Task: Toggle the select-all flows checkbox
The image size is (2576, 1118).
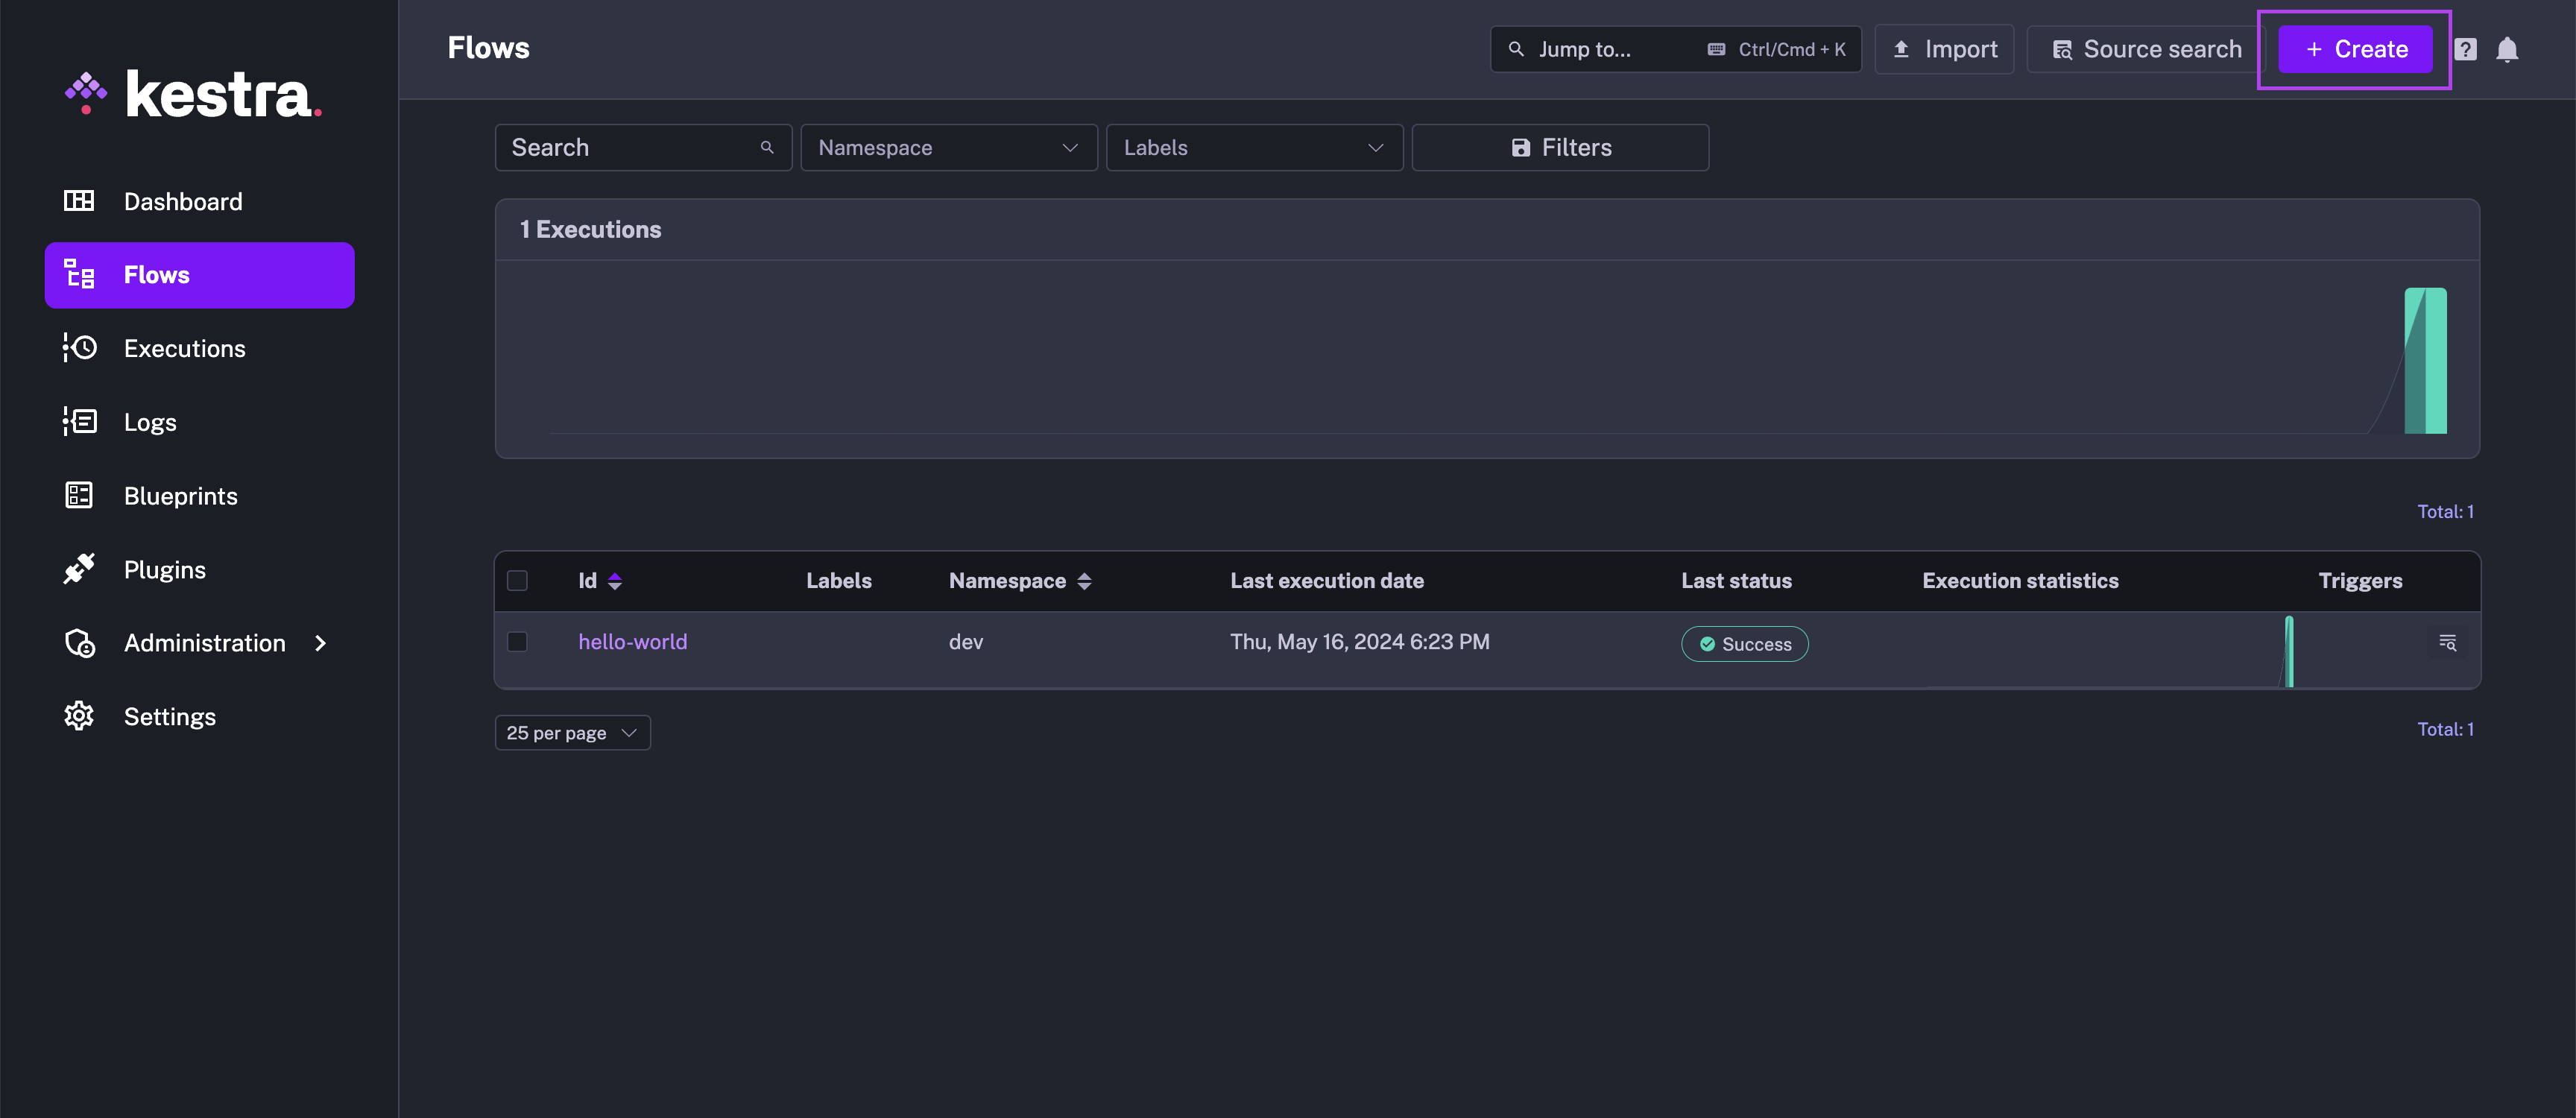Action: tap(517, 581)
